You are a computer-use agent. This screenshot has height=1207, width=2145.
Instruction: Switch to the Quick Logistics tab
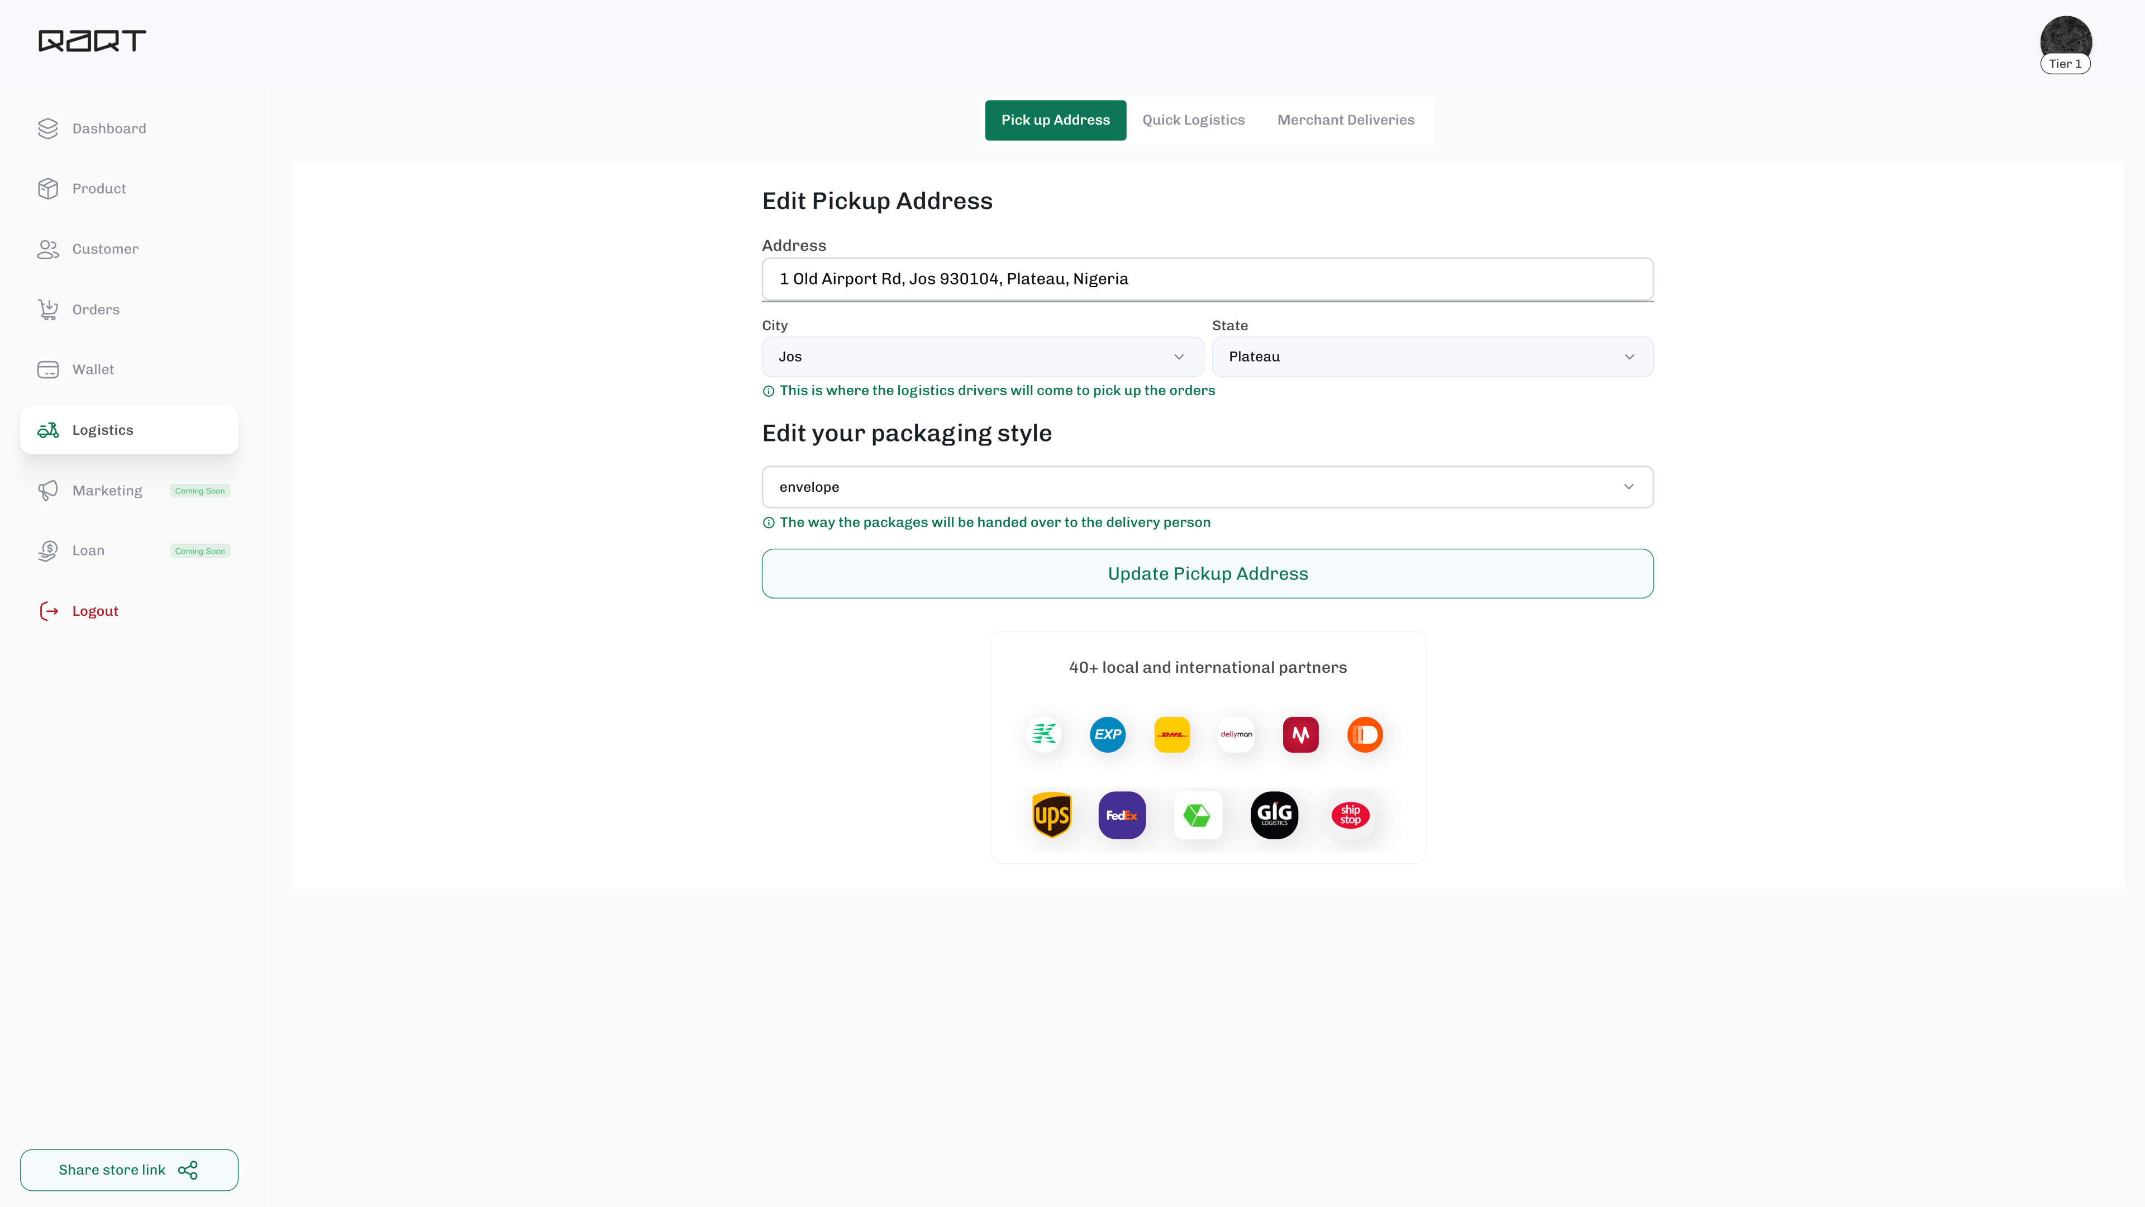1193,120
